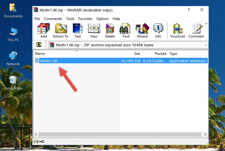225x151 pixels.
Task: Open the Commands menu
Action: (x=53, y=19)
